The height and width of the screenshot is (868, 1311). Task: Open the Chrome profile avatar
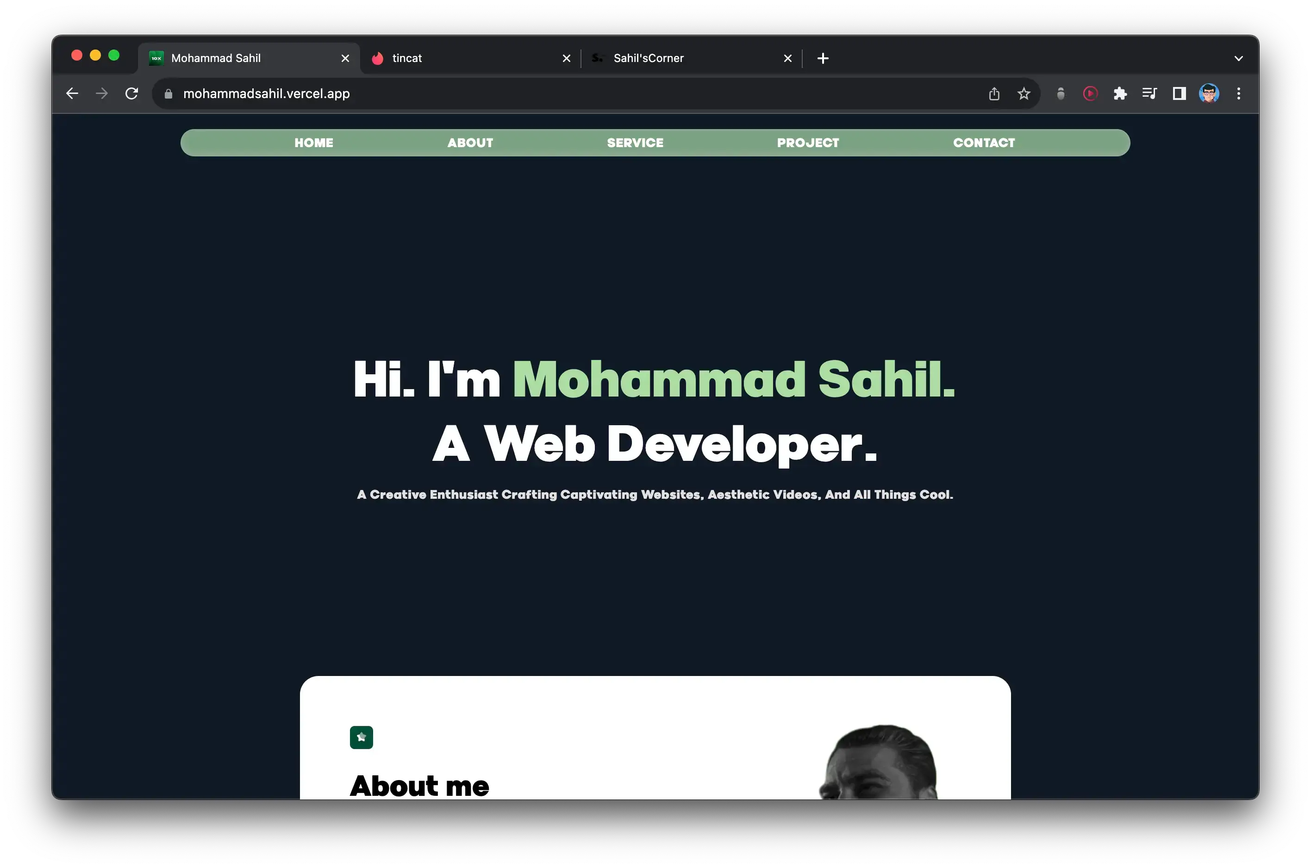tap(1209, 93)
